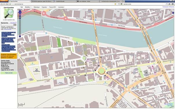Expand the Modifier dropdown menu

click(x=28, y=7)
